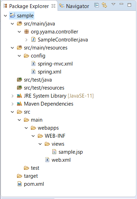Click the src/test/resources folder icon
Viewport: 137px width, 199px height.
click(x=19, y=87)
